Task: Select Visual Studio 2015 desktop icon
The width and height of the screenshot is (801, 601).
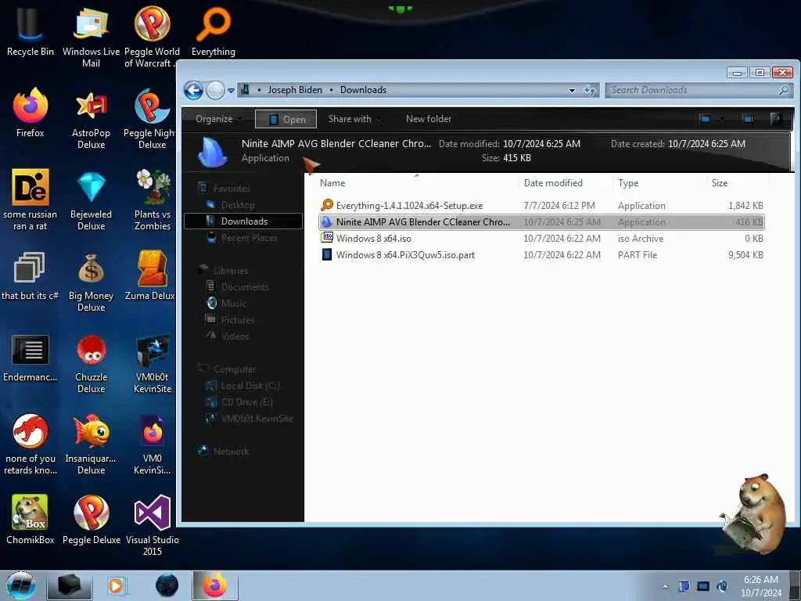Action: pyautogui.click(x=153, y=525)
